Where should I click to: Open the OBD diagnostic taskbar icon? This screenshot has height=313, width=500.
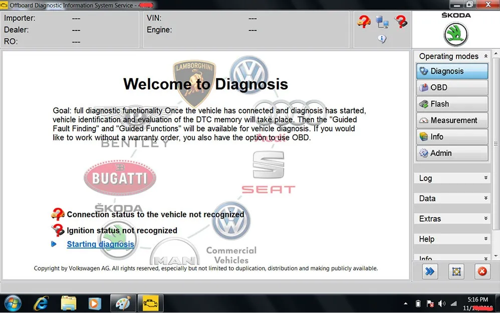pos(150,303)
